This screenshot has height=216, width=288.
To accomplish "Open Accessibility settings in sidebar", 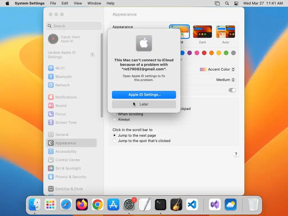I will [71, 152].
